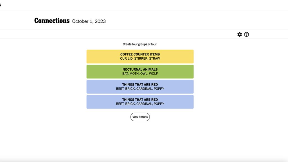
Task: Click the word OWL in green group
Action: (143, 74)
